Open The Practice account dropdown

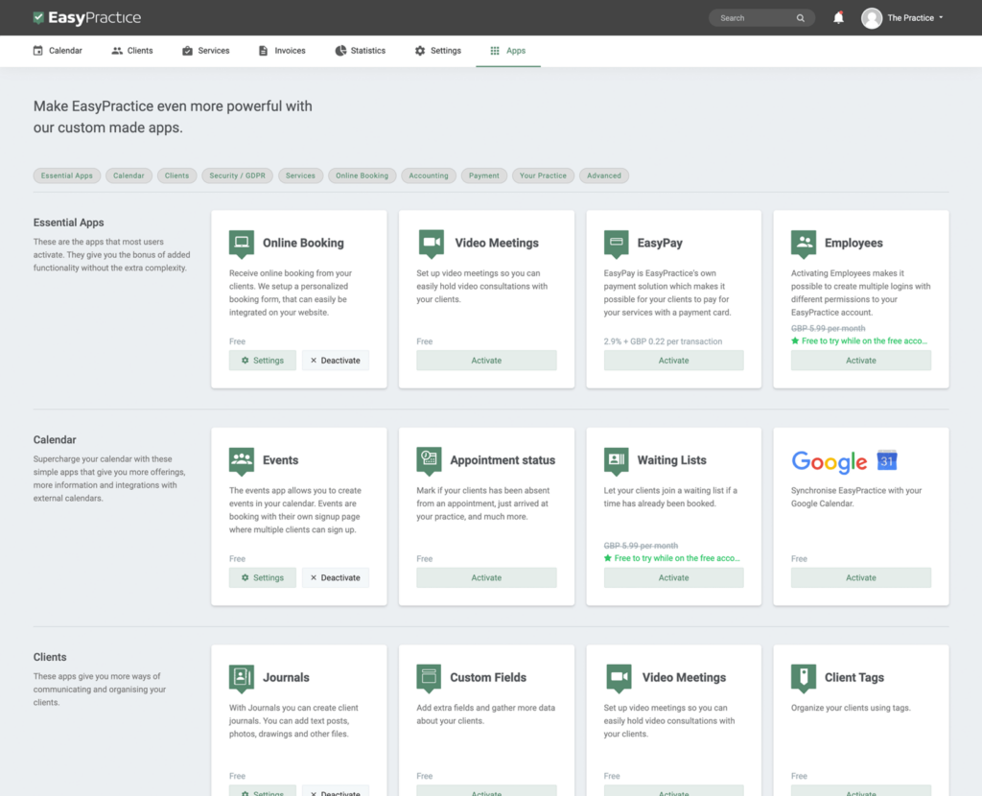click(915, 18)
